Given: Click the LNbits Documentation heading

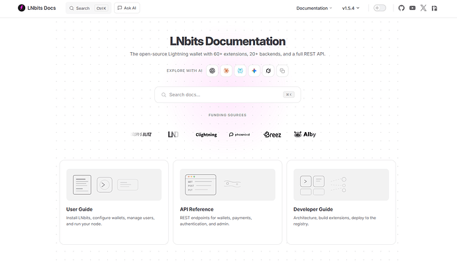Looking at the screenshot, I should [x=227, y=41].
